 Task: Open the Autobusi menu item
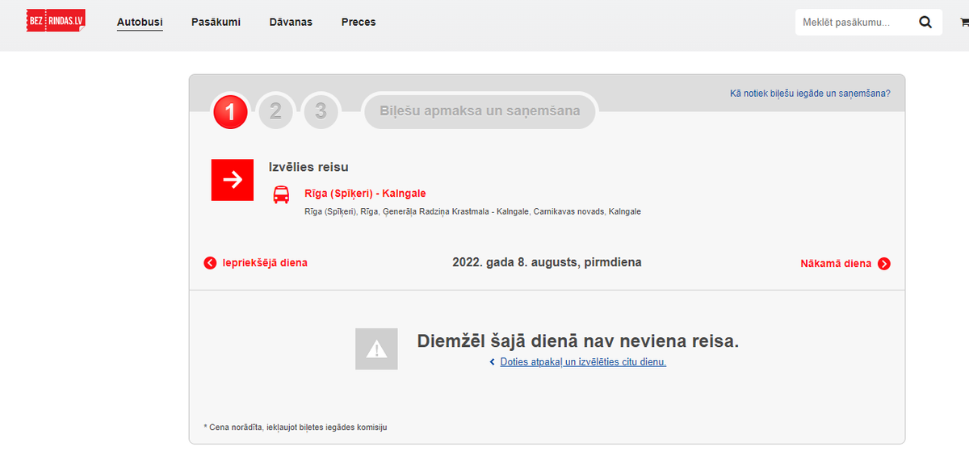[140, 23]
